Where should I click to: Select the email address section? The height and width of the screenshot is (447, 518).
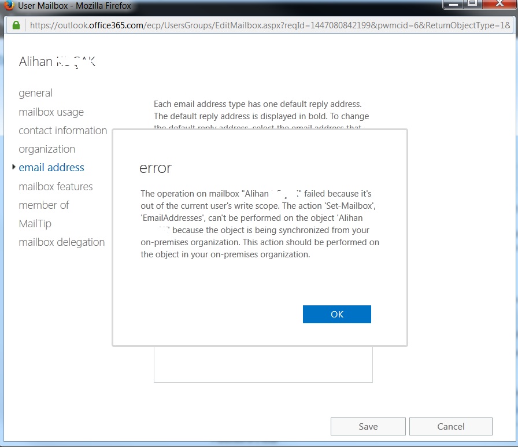51,168
